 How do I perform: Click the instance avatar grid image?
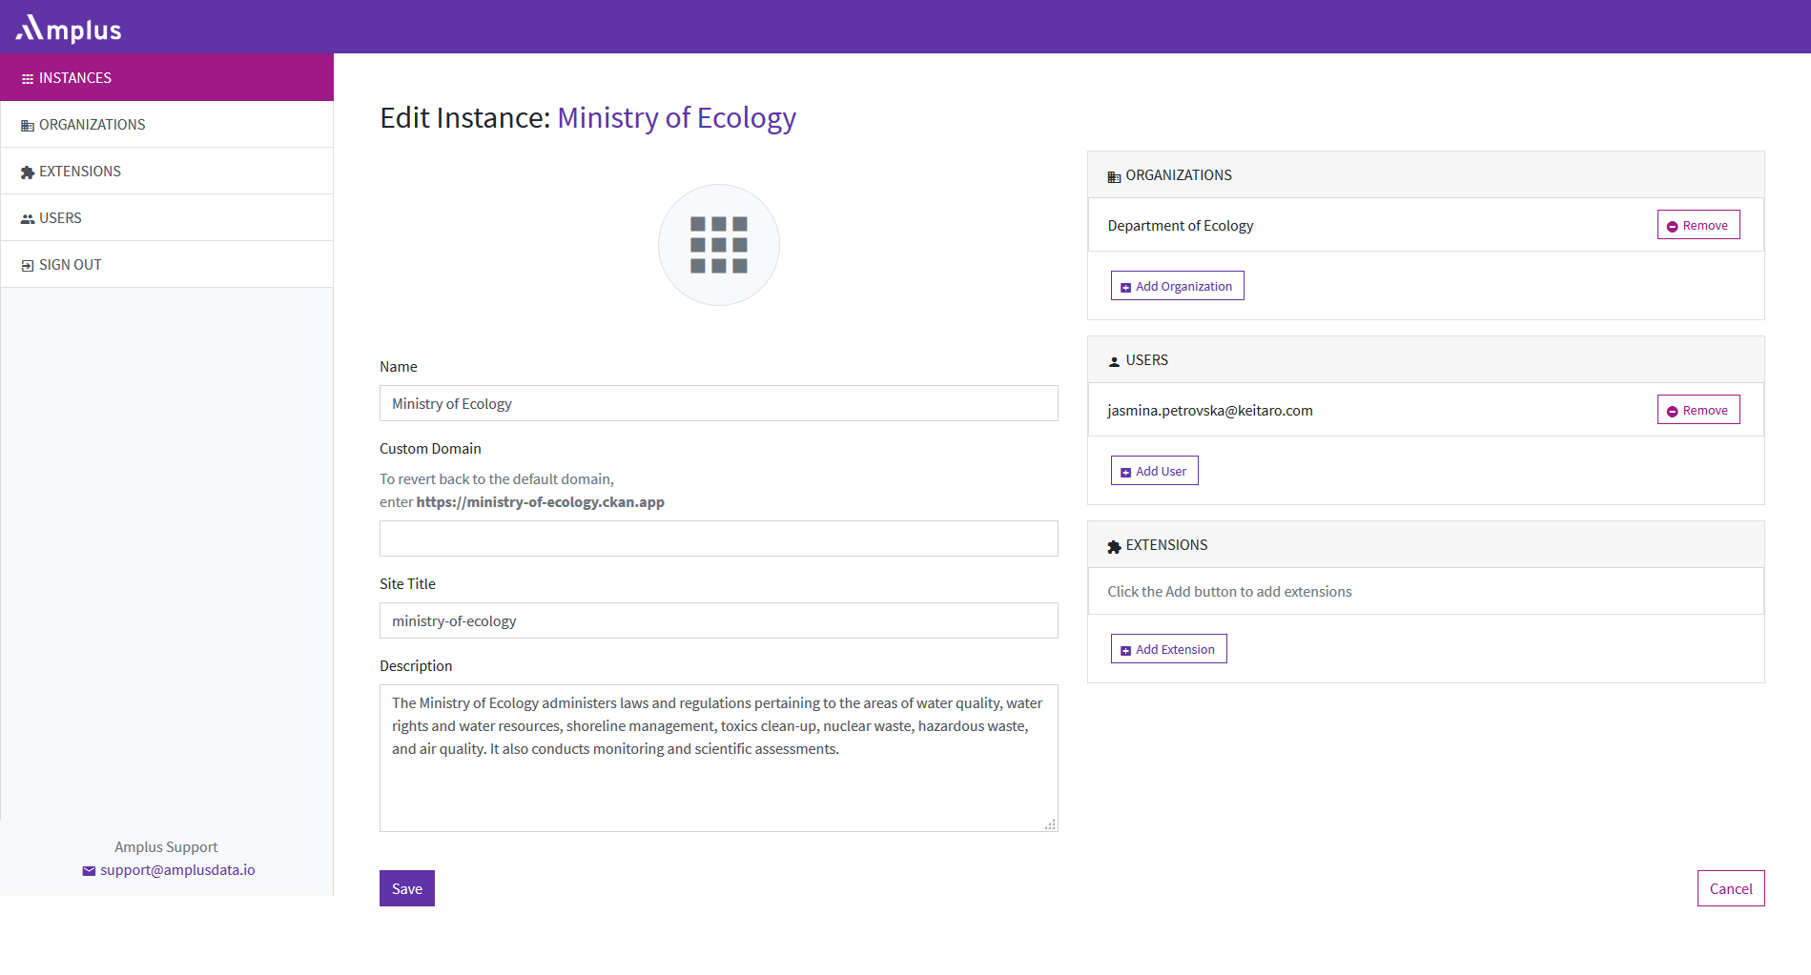[719, 245]
